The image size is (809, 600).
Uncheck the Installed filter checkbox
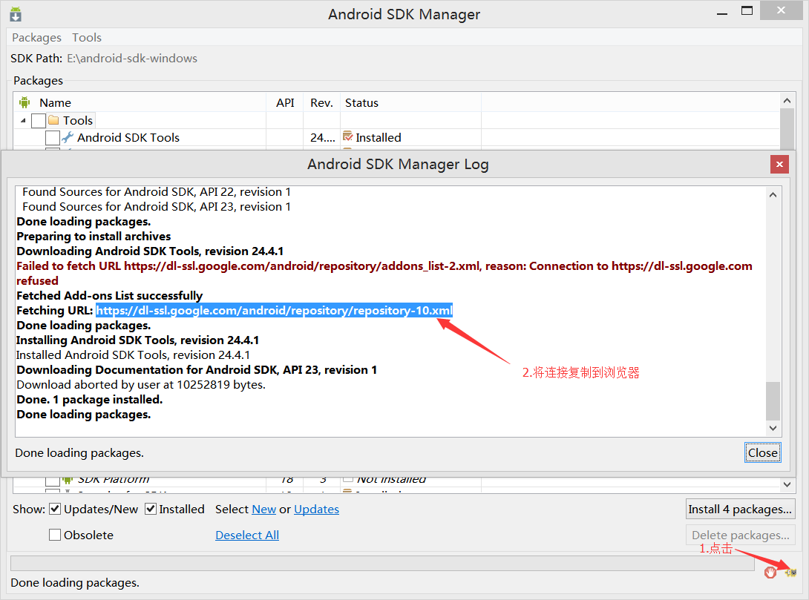tap(151, 510)
